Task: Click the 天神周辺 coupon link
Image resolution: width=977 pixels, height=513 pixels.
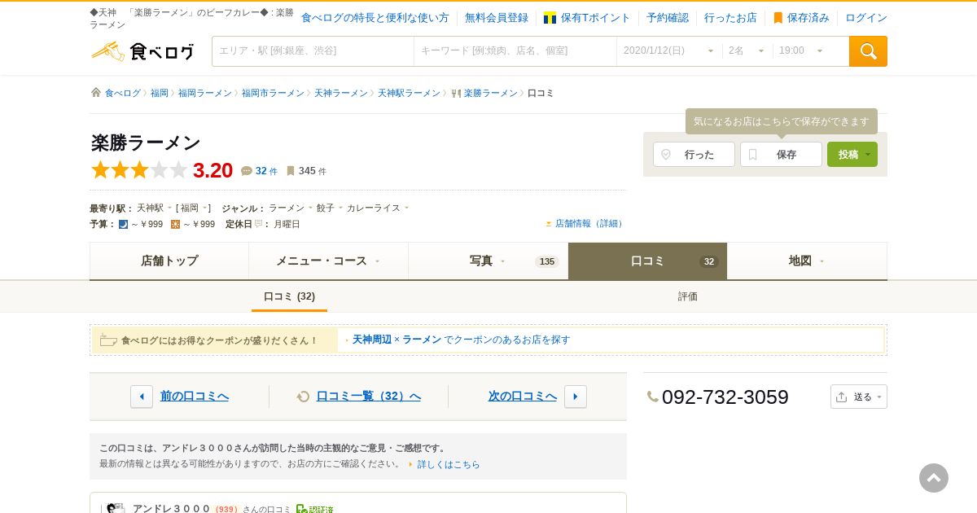Action: pos(372,340)
